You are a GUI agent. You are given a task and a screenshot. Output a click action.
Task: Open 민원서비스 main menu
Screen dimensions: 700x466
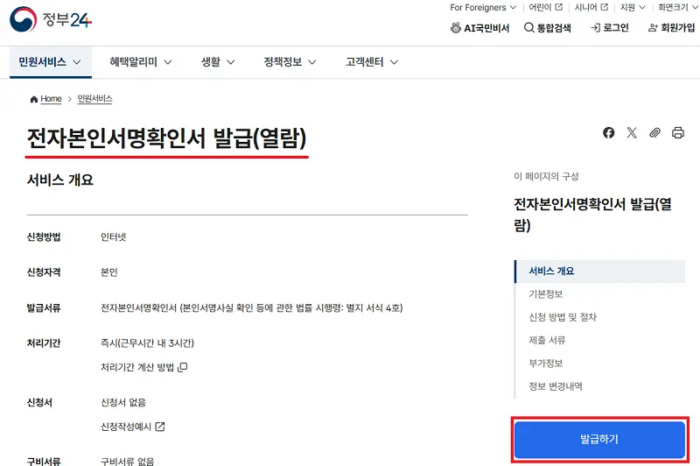click(51, 62)
